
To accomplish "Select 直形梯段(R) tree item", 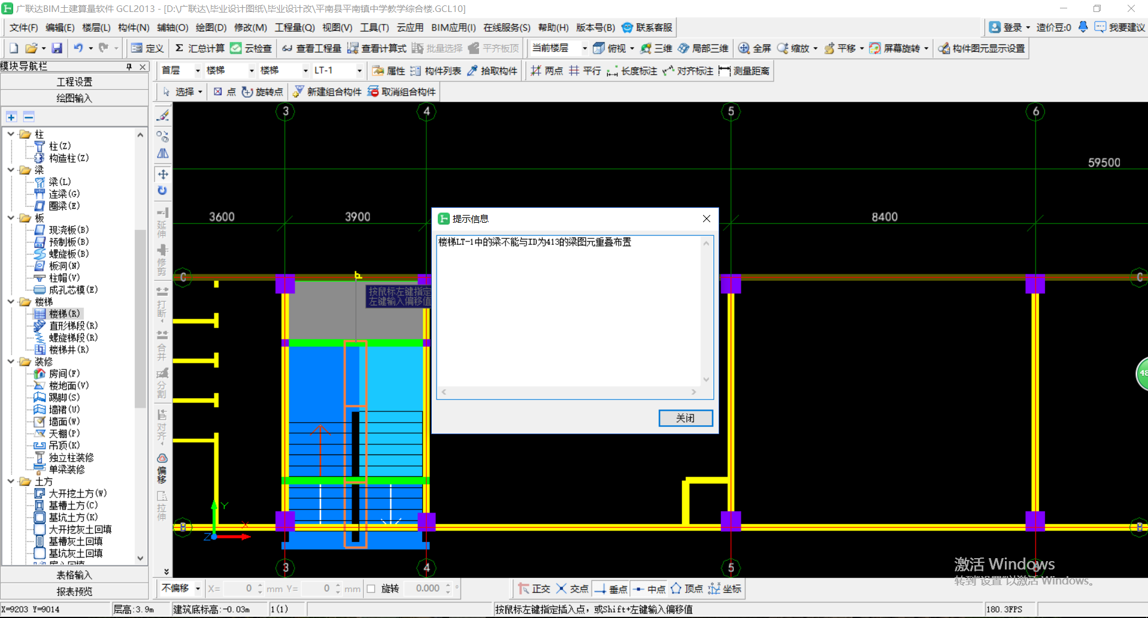I will pyautogui.click(x=73, y=326).
